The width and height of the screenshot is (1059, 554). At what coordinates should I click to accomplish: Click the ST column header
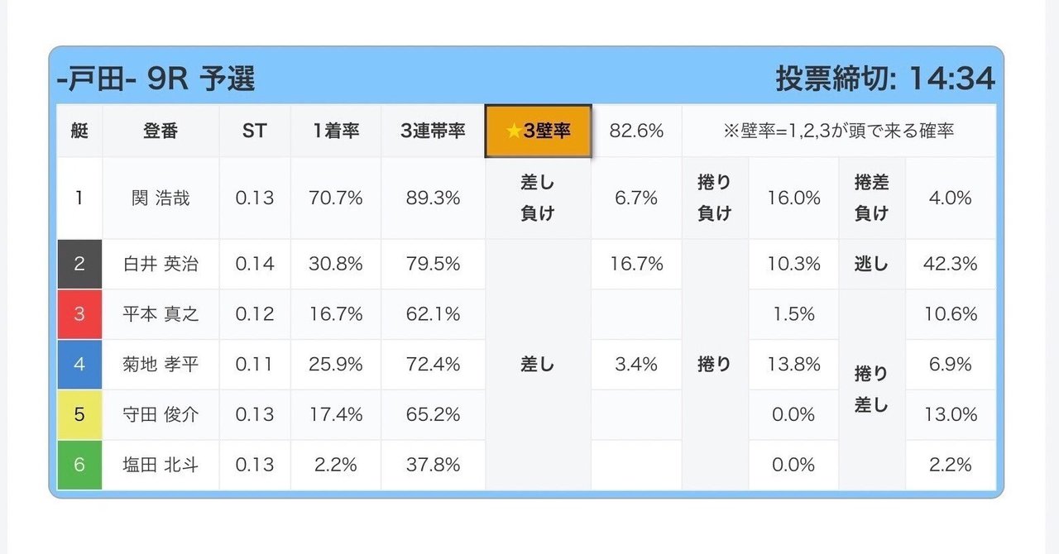(255, 131)
